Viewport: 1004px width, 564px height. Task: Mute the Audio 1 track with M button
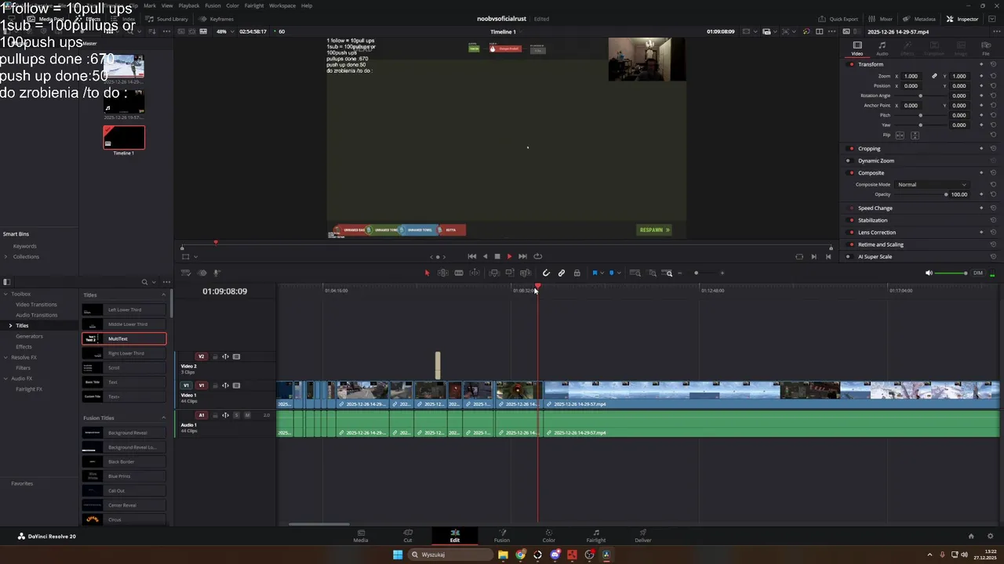click(x=247, y=415)
